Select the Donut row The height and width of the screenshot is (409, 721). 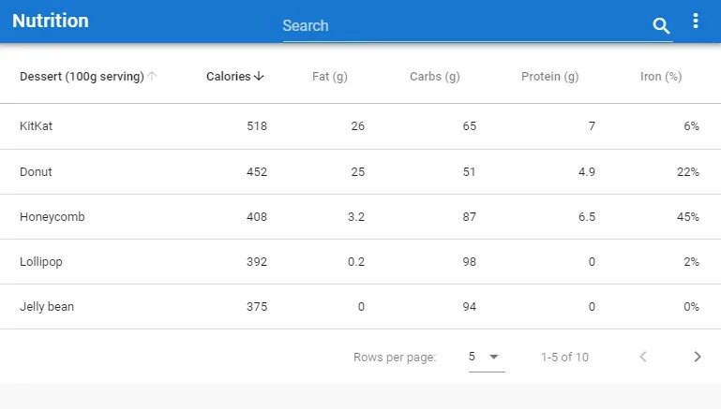[x=360, y=172]
